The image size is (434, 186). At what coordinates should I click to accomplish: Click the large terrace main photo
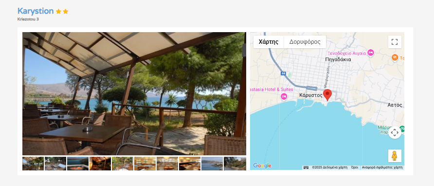[134, 93]
